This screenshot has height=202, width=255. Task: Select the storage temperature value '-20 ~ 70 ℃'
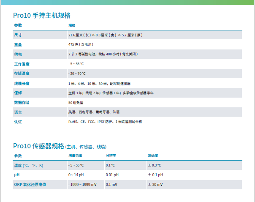point(77,74)
